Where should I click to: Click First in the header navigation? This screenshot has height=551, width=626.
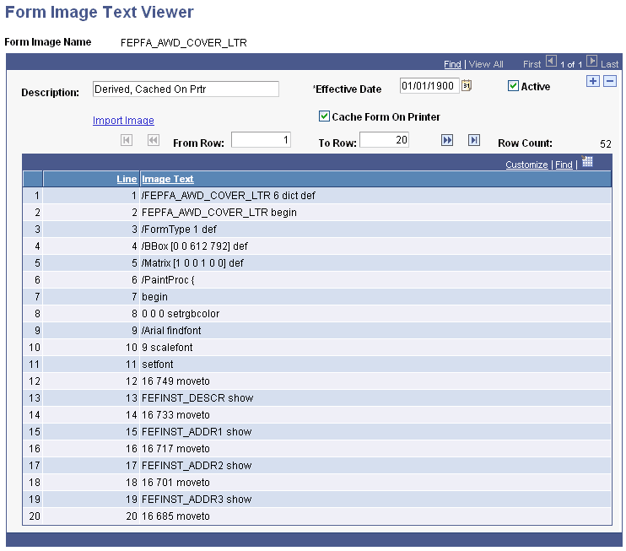pos(532,64)
